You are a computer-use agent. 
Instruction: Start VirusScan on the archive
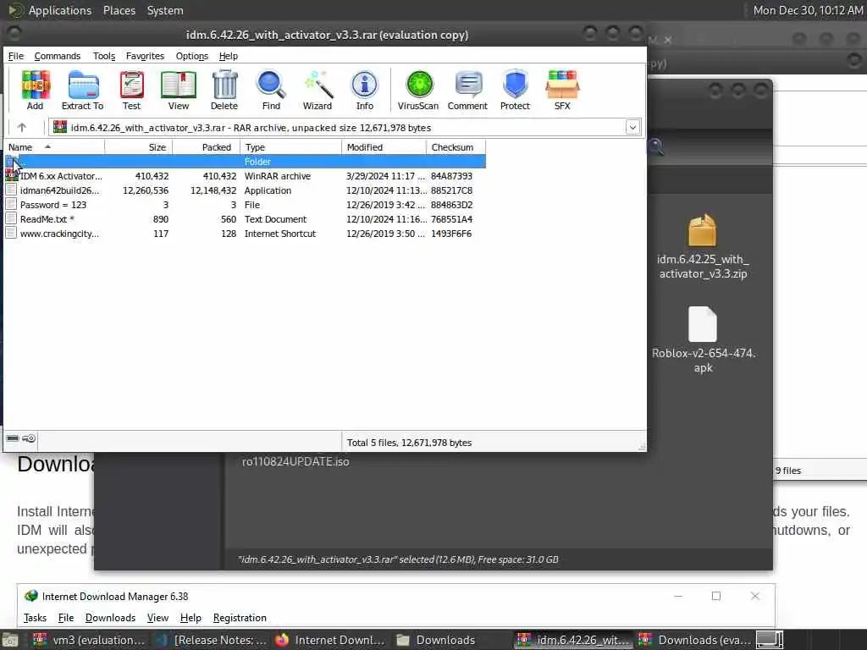pos(418,90)
